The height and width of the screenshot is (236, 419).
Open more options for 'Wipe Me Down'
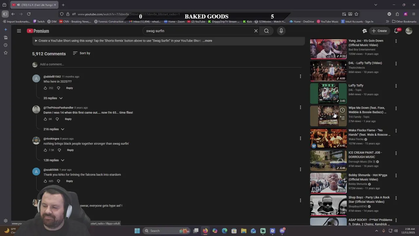[396, 108]
